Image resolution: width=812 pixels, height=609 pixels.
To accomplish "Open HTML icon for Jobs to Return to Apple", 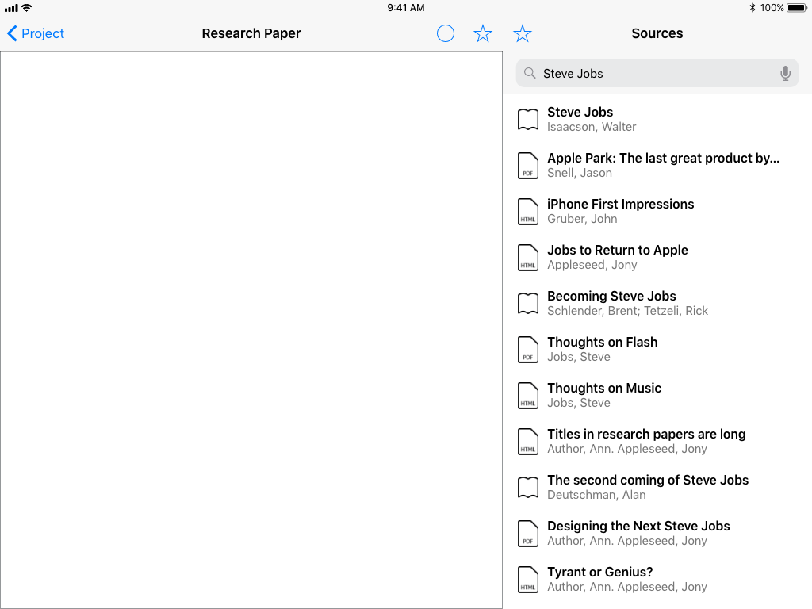I will pos(527,258).
